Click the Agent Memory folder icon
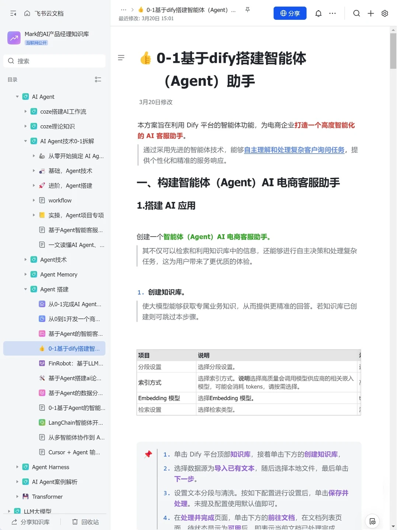Viewport: 398px width, 530px height. coord(34,274)
